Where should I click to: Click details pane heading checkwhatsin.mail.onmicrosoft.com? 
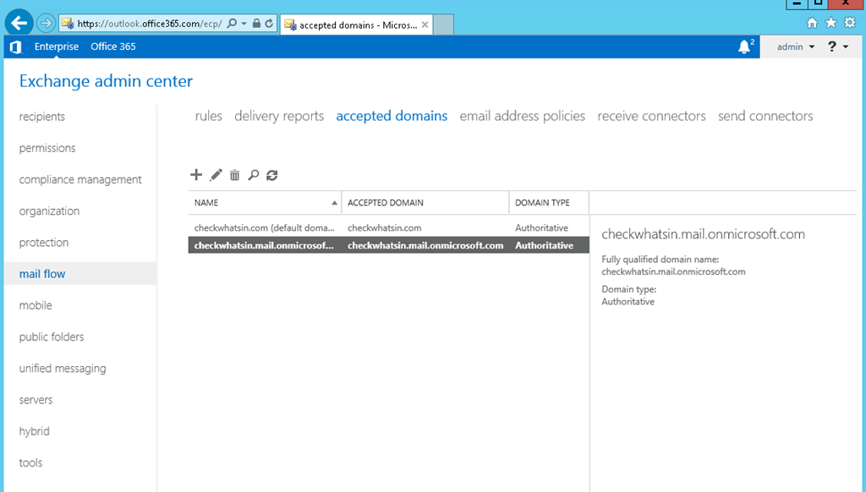pyautogui.click(x=703, y=234)
